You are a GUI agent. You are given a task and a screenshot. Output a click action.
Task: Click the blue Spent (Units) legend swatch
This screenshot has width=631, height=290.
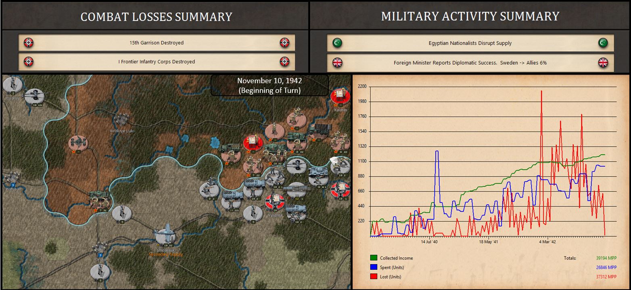point(374,267)
